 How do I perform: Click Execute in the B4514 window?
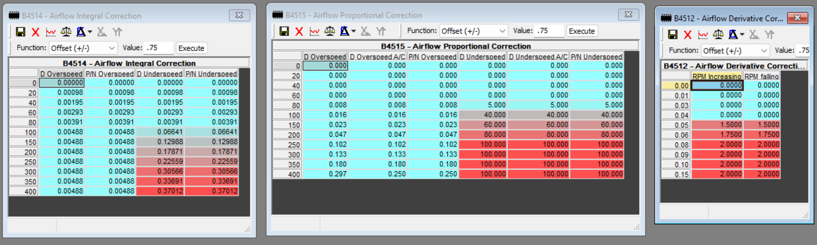tap(191, 48)
